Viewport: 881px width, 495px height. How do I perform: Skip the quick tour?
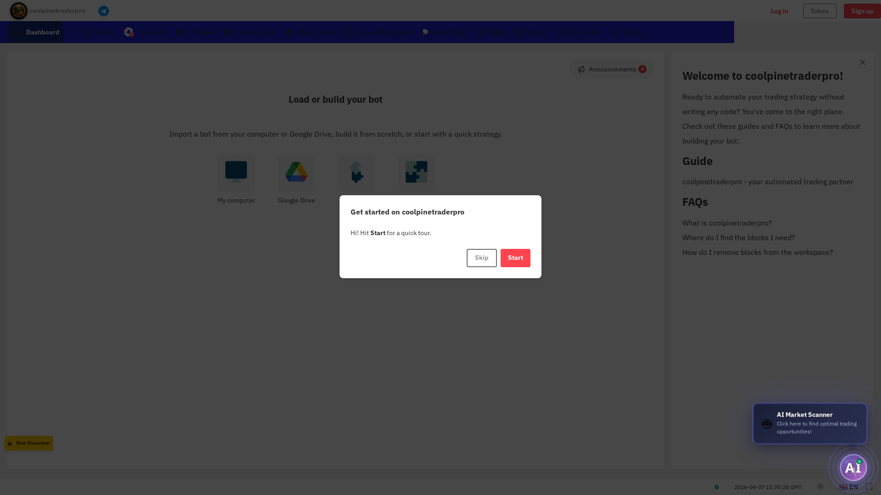tap(482, 258)
